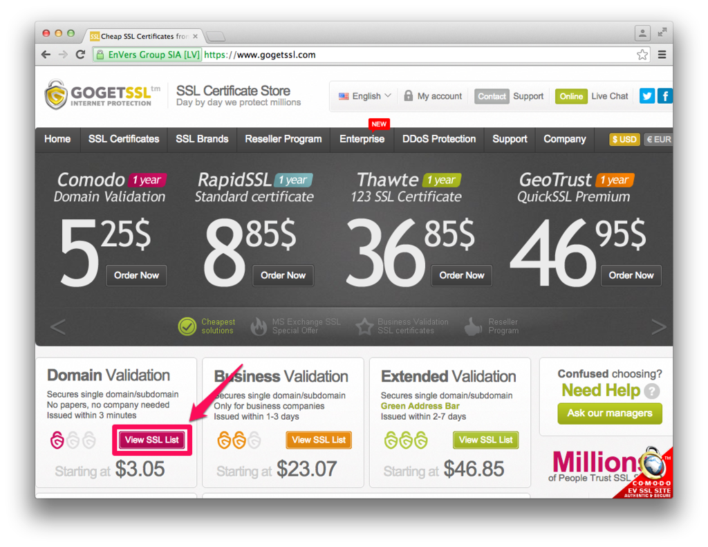The width and height of the screenshot is (708, 547).
Task: Click the SSL Certificate Store title
Action: tap(233, 91)
